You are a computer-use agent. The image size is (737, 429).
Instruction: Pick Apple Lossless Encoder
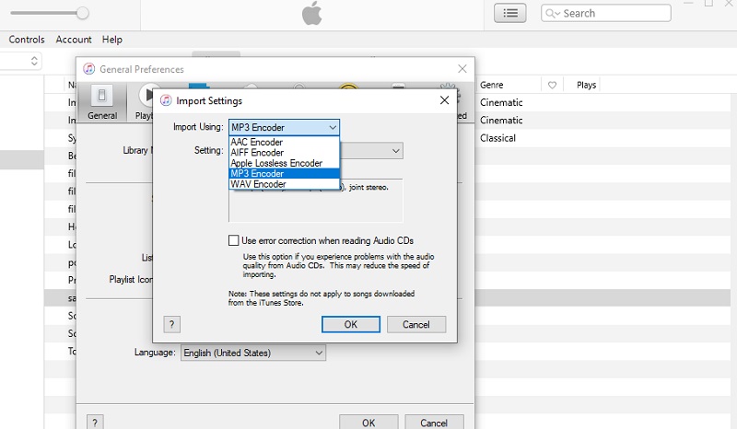point(284,163)
